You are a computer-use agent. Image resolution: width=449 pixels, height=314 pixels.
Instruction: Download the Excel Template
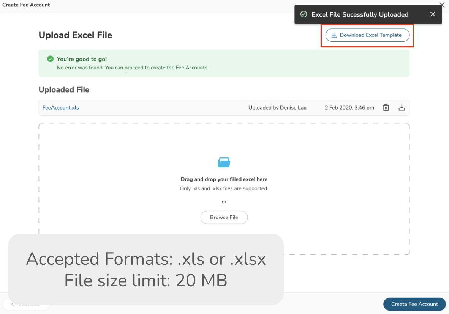367,35
